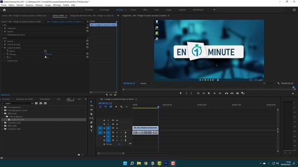The height and width of the screenshot is (167, 298).
Task: Reset the Largeur de bande effect
Action: 88,47
